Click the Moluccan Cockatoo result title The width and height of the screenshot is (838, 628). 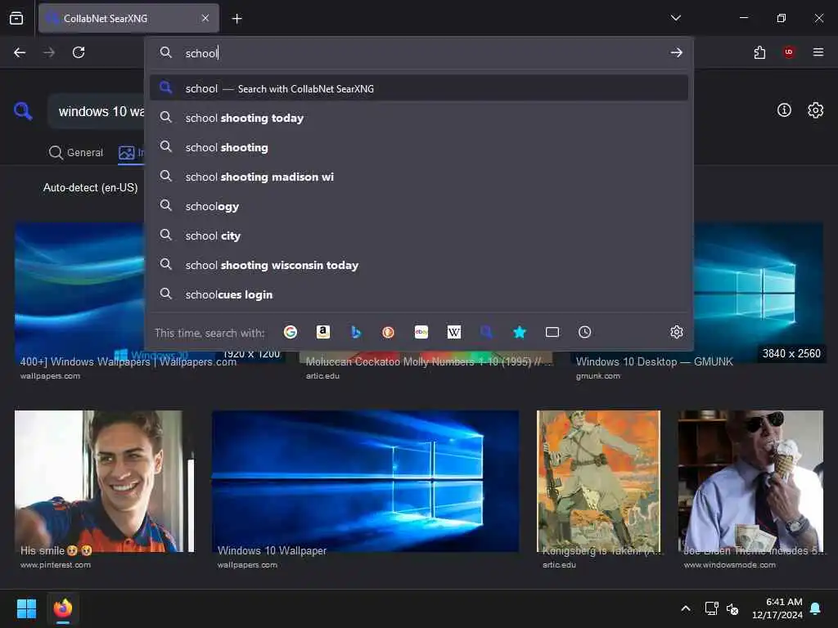pos(429,361)
